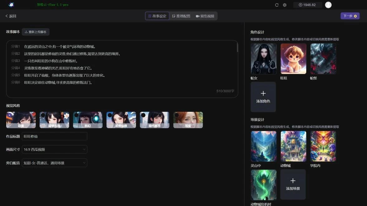Open settings via the gear icon

[x=285, y=5]
